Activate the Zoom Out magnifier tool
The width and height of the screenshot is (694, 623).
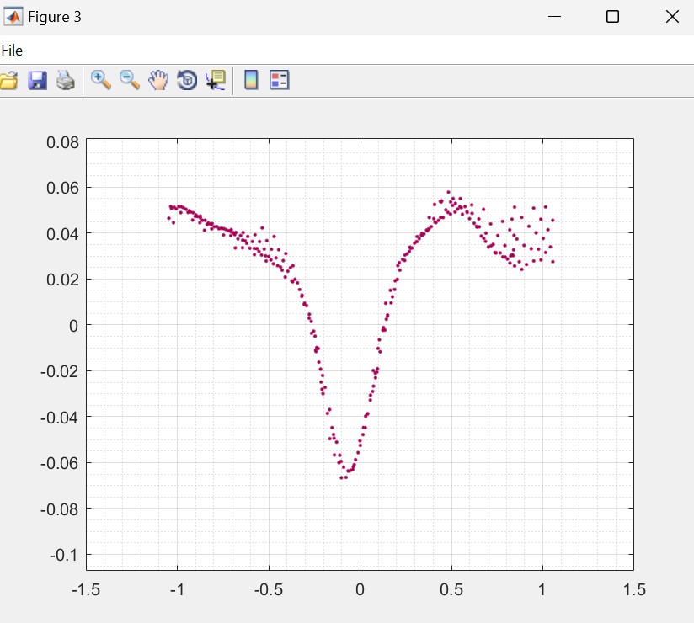tap(130, 81)
